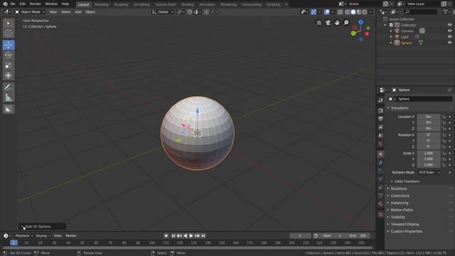Jump to the timeline end frame

203,235
